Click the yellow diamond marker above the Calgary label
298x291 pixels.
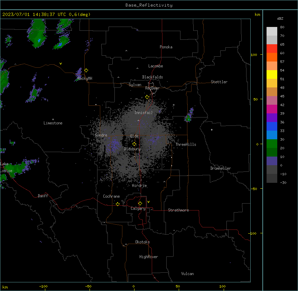click(x=140, y=204)
